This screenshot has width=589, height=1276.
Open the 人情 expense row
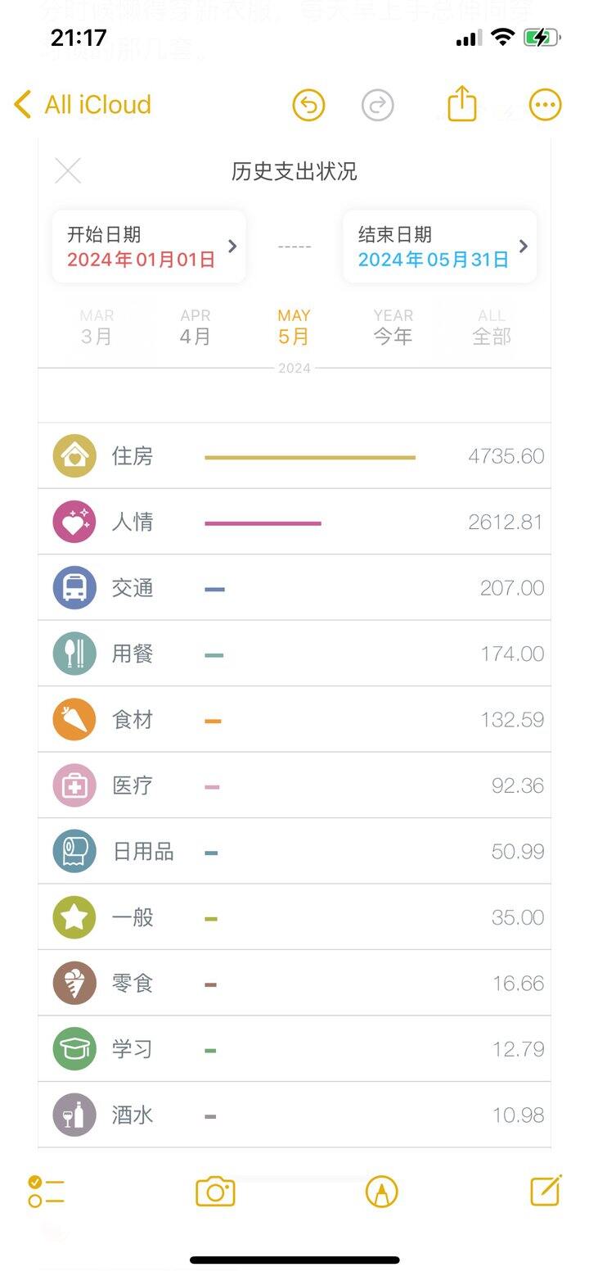pos(294,522)
